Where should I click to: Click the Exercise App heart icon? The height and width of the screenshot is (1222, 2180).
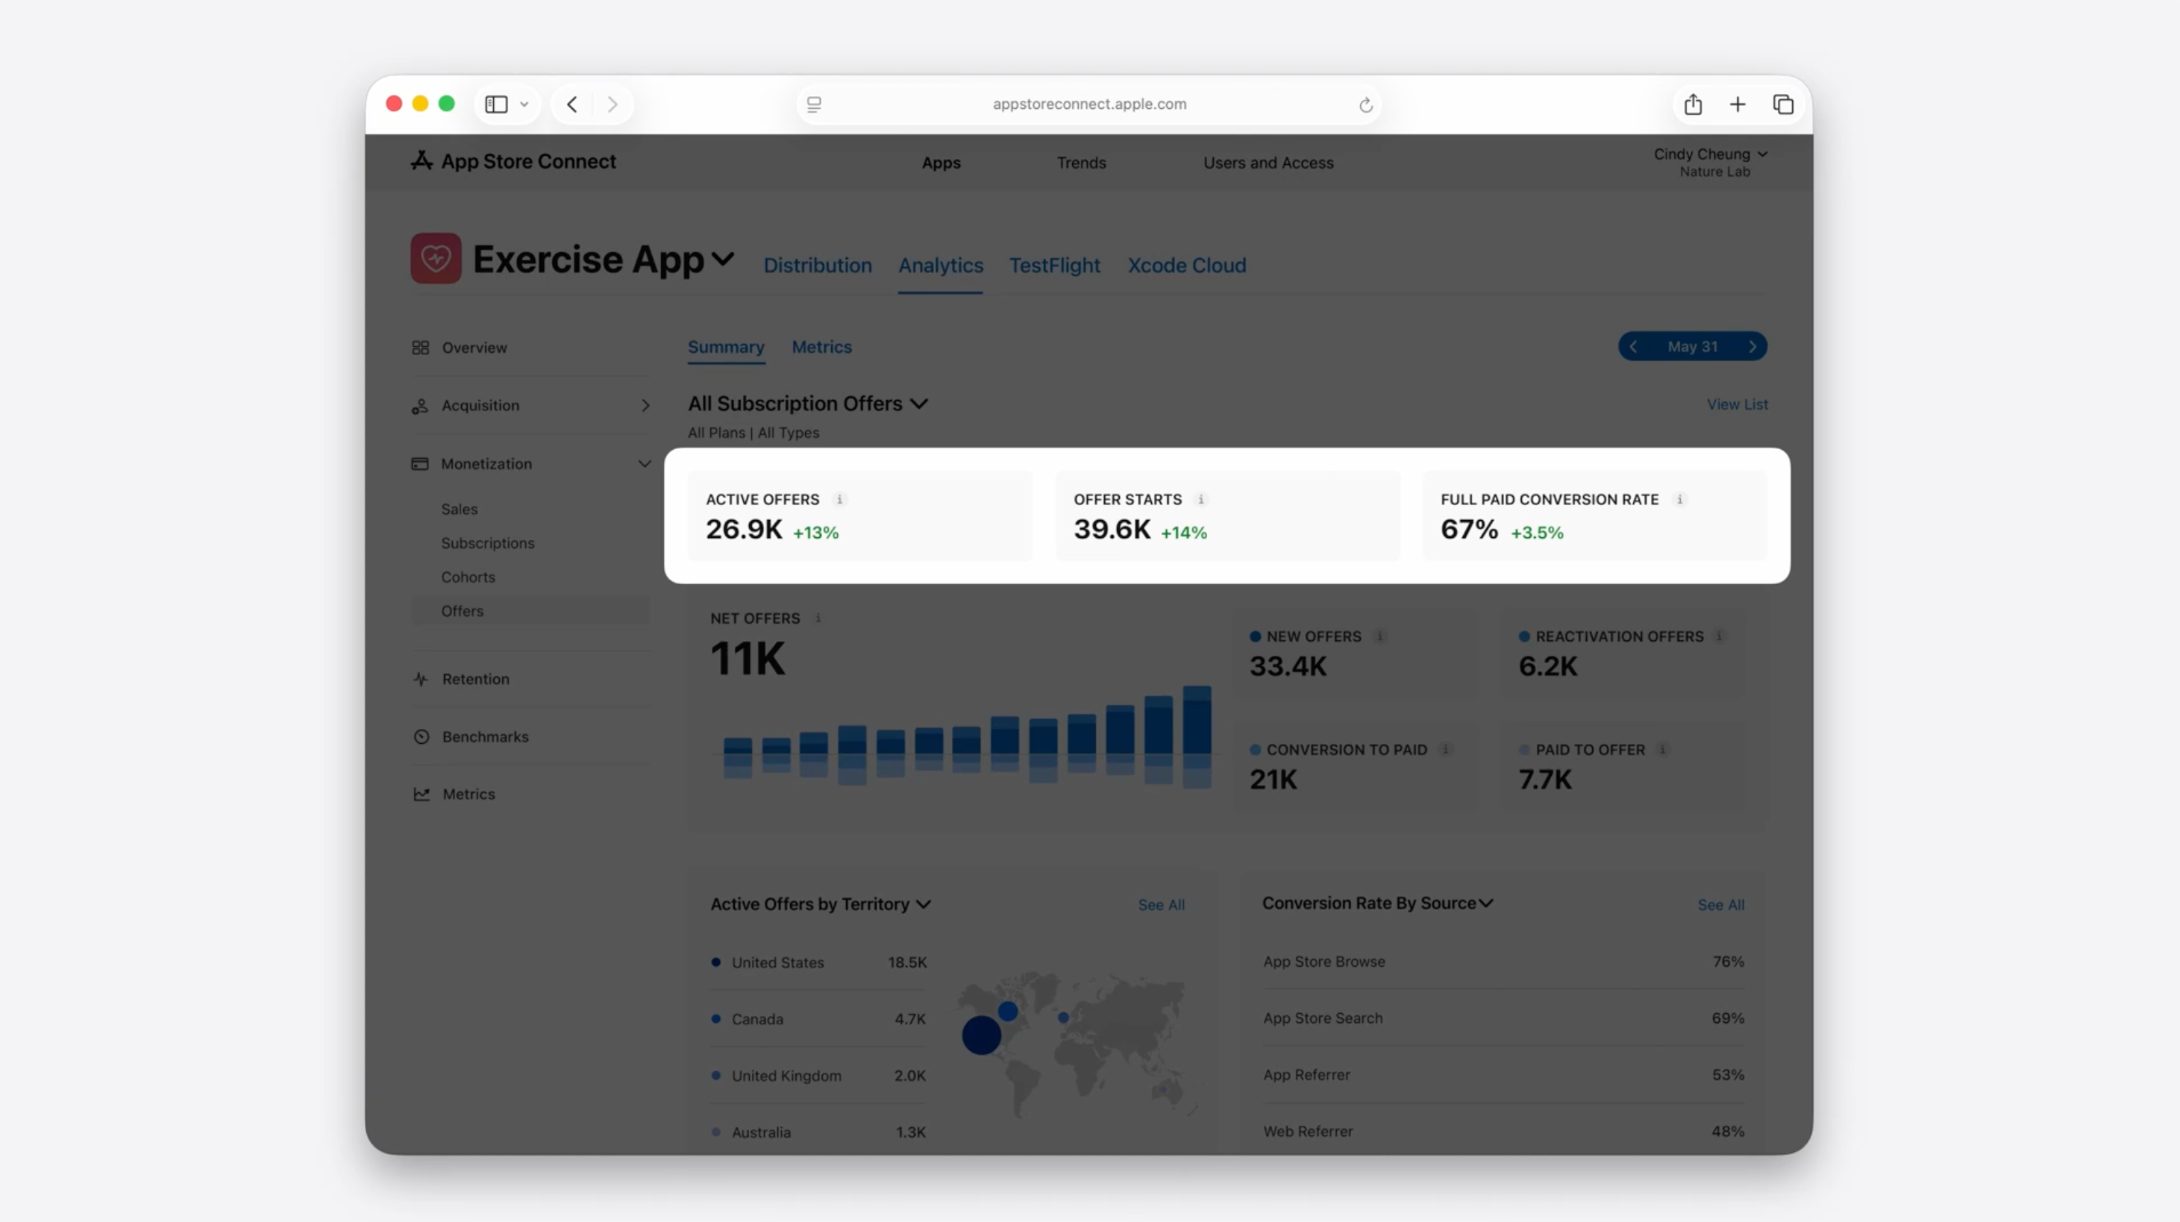click(436, 258)
